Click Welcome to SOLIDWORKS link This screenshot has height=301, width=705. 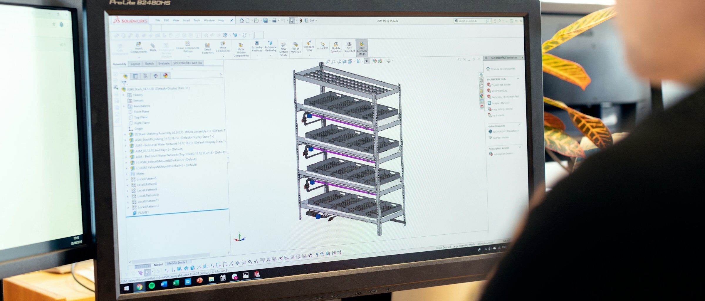click(x=501, y=69)
